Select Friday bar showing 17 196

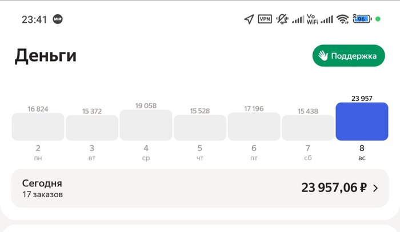tap(254, 127)
